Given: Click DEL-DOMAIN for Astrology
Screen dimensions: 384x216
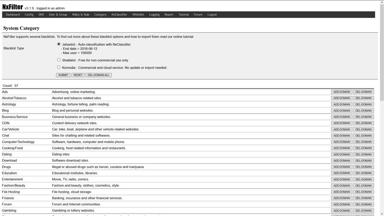Looking at the screenshot, I should pyautogui.click(x=363, y=104).
